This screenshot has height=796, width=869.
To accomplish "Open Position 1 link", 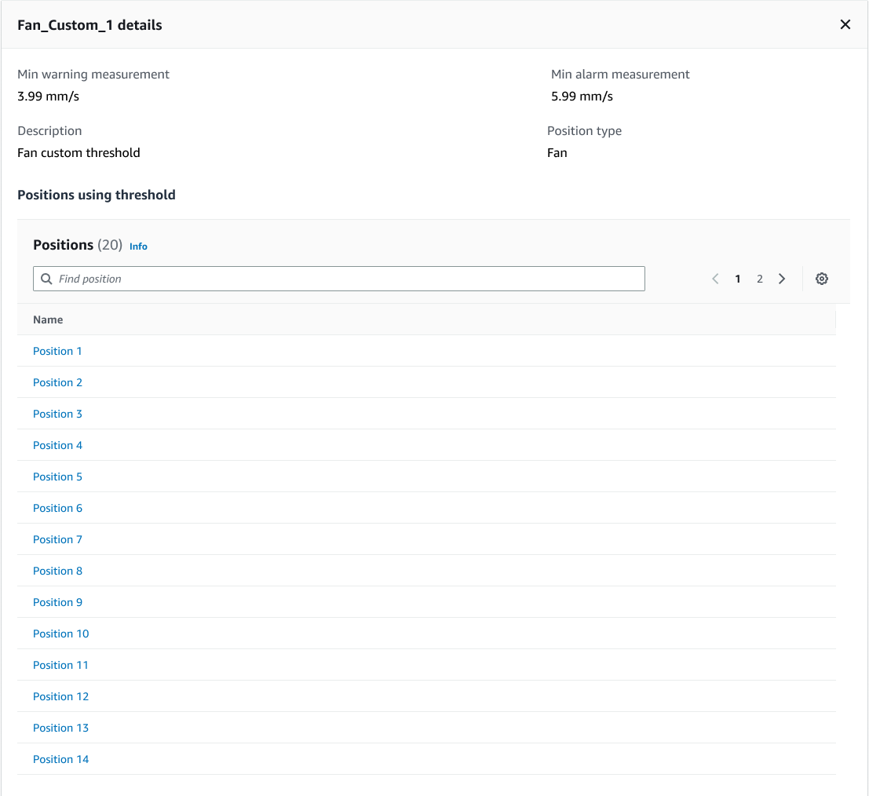I will [57, 351].
